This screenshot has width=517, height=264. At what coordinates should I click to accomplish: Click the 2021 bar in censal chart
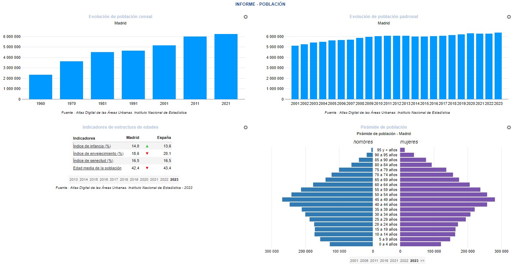tap(226, 67)
